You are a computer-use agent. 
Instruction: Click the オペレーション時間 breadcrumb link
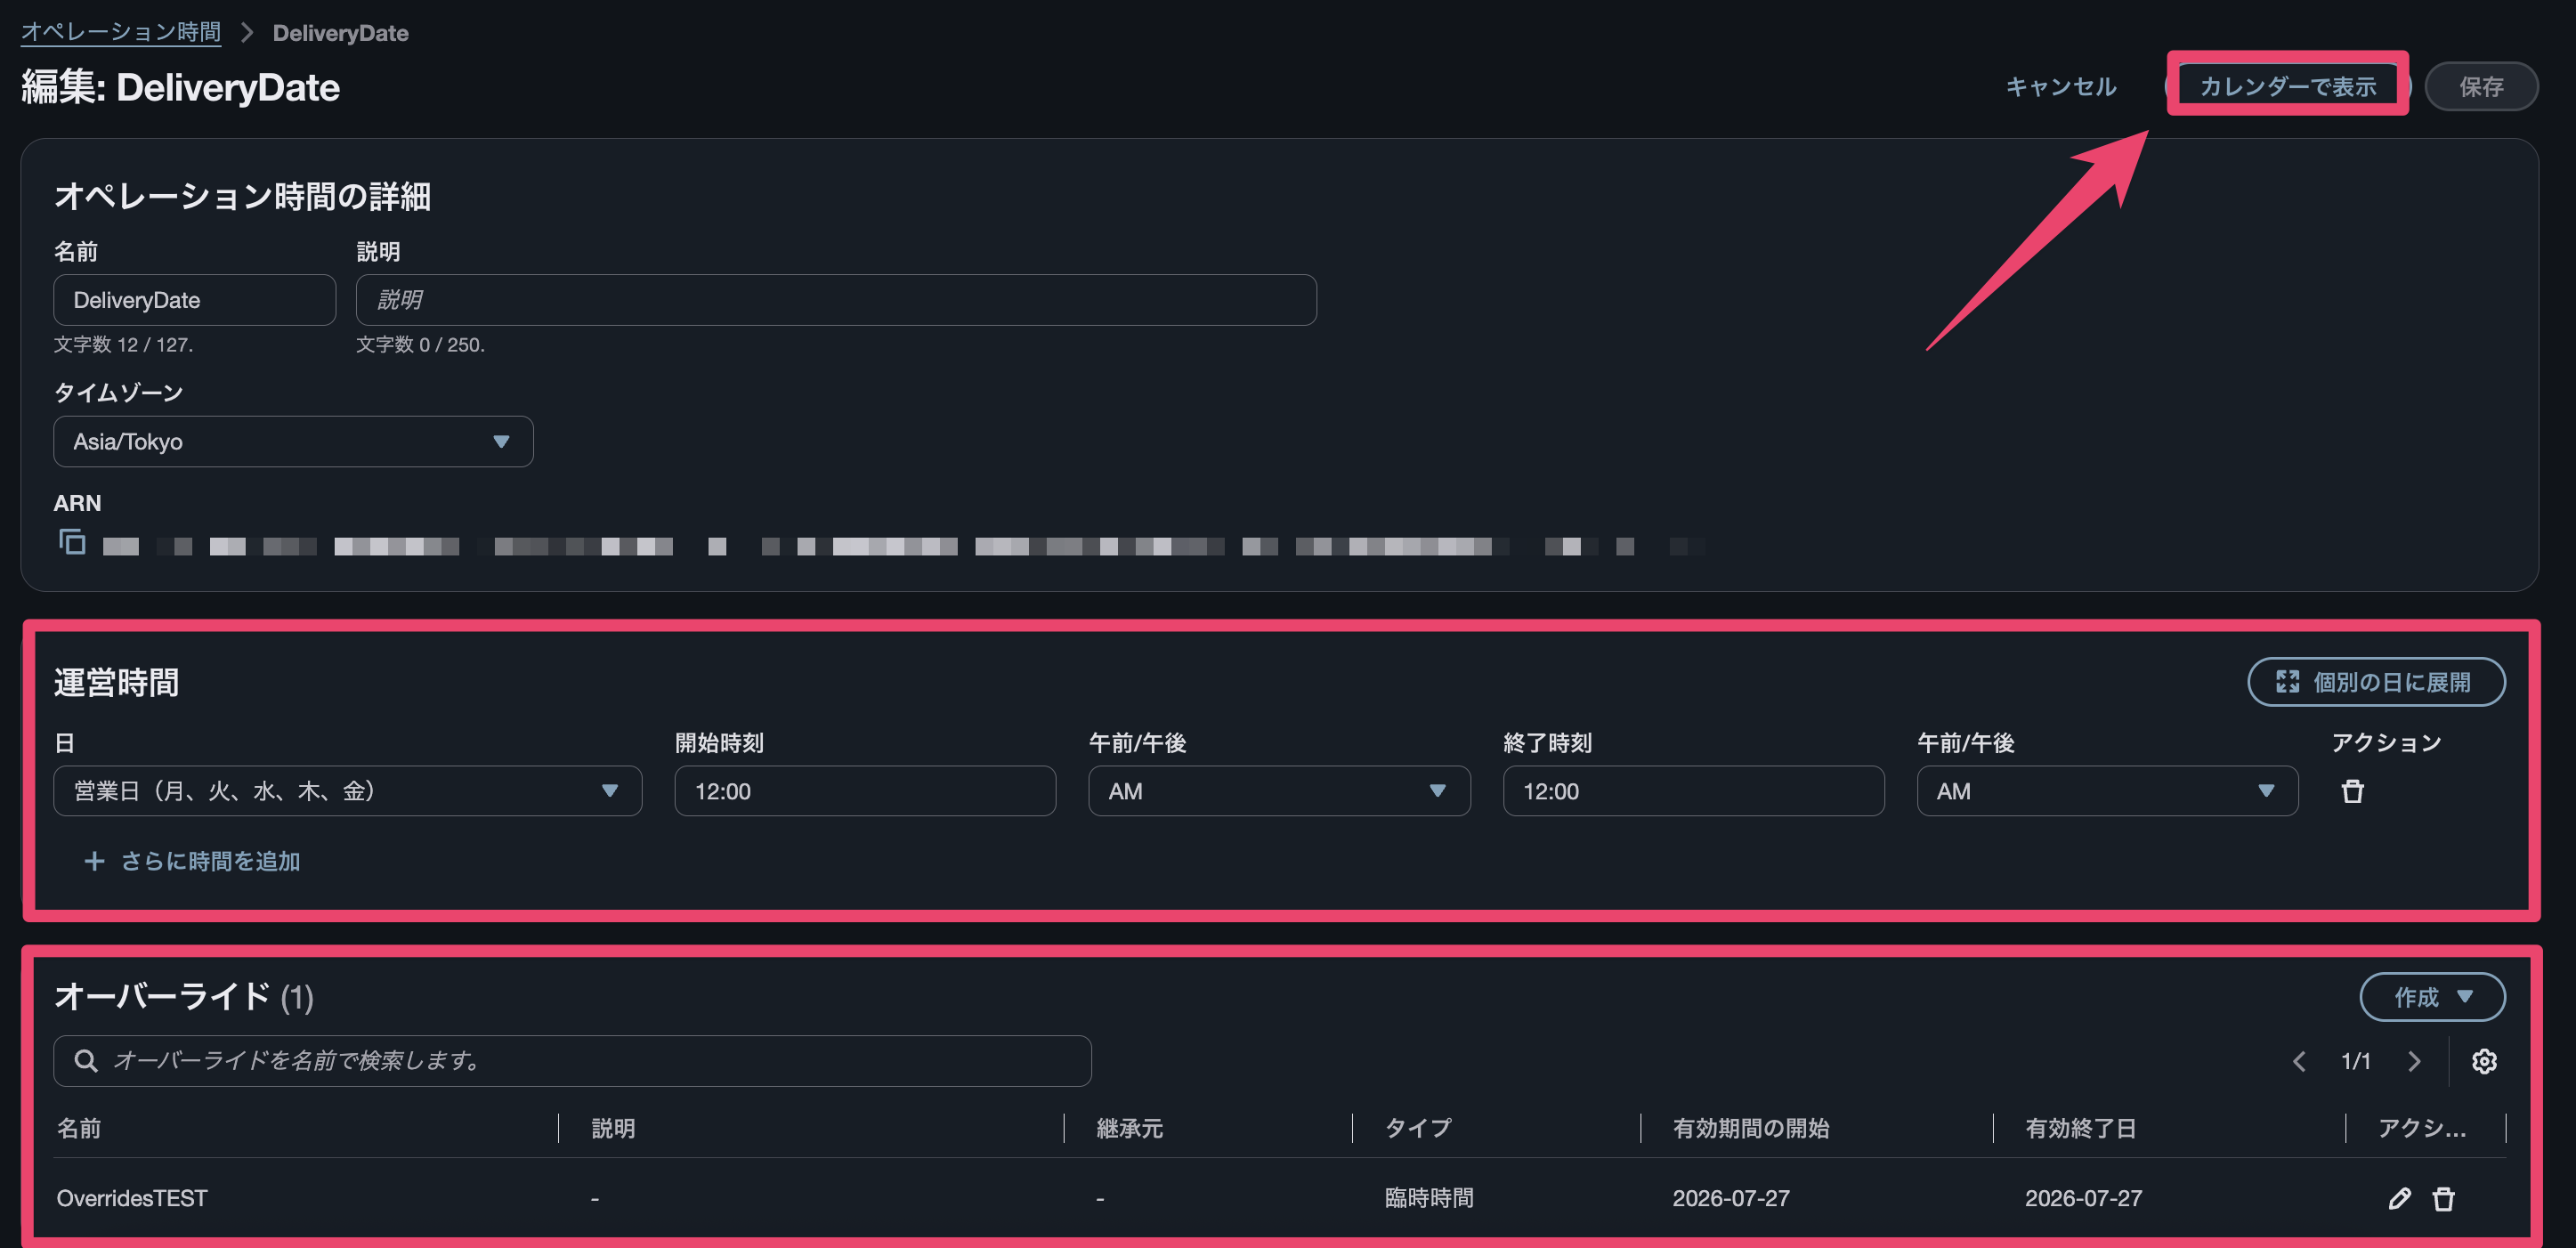[x=121, y=32]
